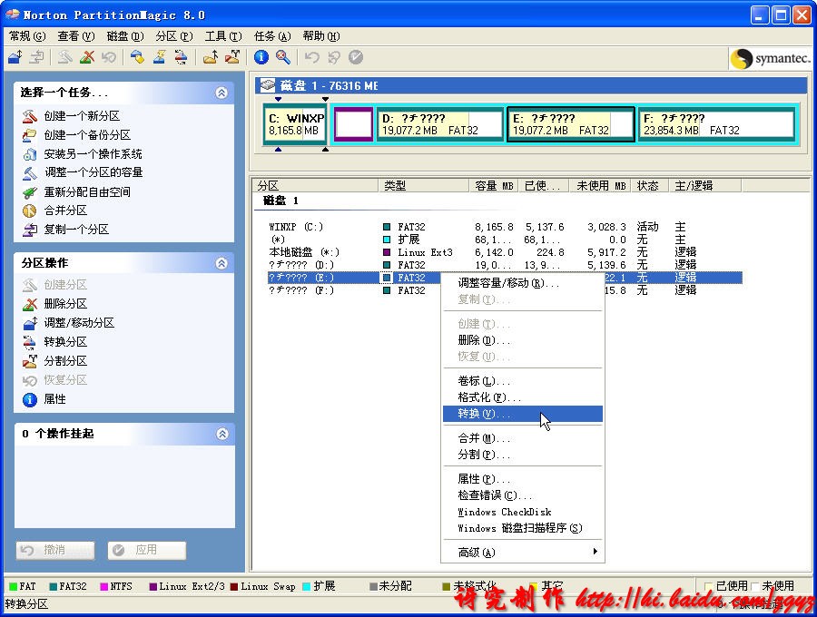Image resolution: width=817 pixels, height=617 pixels.
Task: Click the 撤消 button
Action: tap(55, 550)
